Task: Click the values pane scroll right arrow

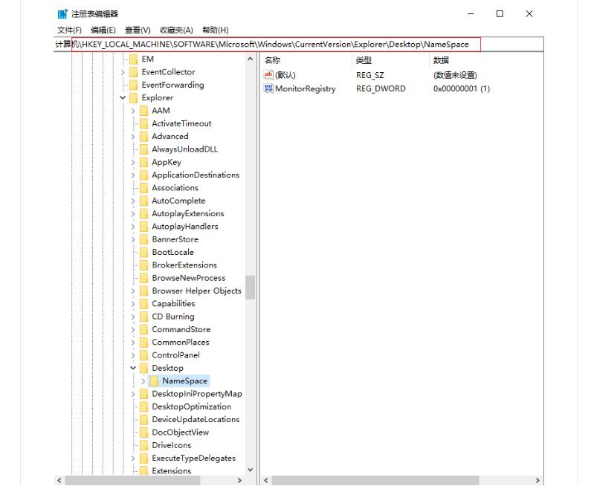Action: tap(537, 480)
